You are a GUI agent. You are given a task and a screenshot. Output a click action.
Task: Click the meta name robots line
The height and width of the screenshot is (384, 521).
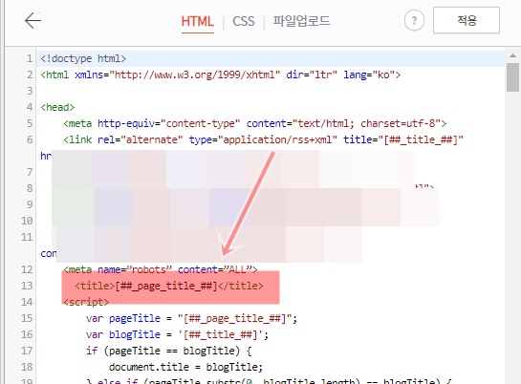[161, 269]
